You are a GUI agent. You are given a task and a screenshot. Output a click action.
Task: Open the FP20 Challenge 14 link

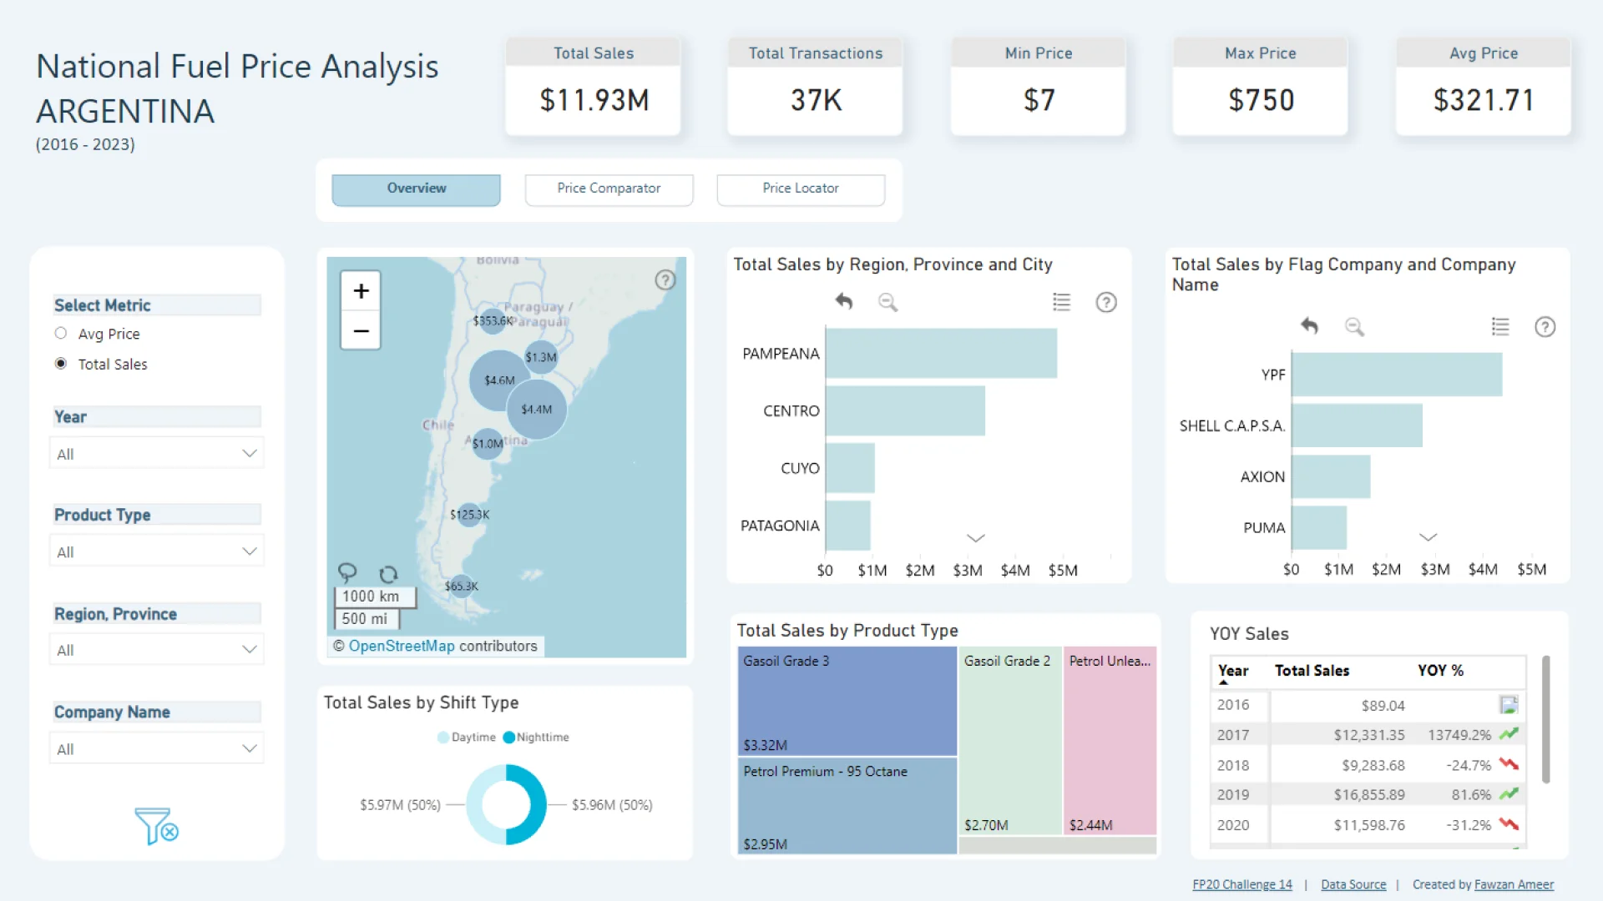1241,884
